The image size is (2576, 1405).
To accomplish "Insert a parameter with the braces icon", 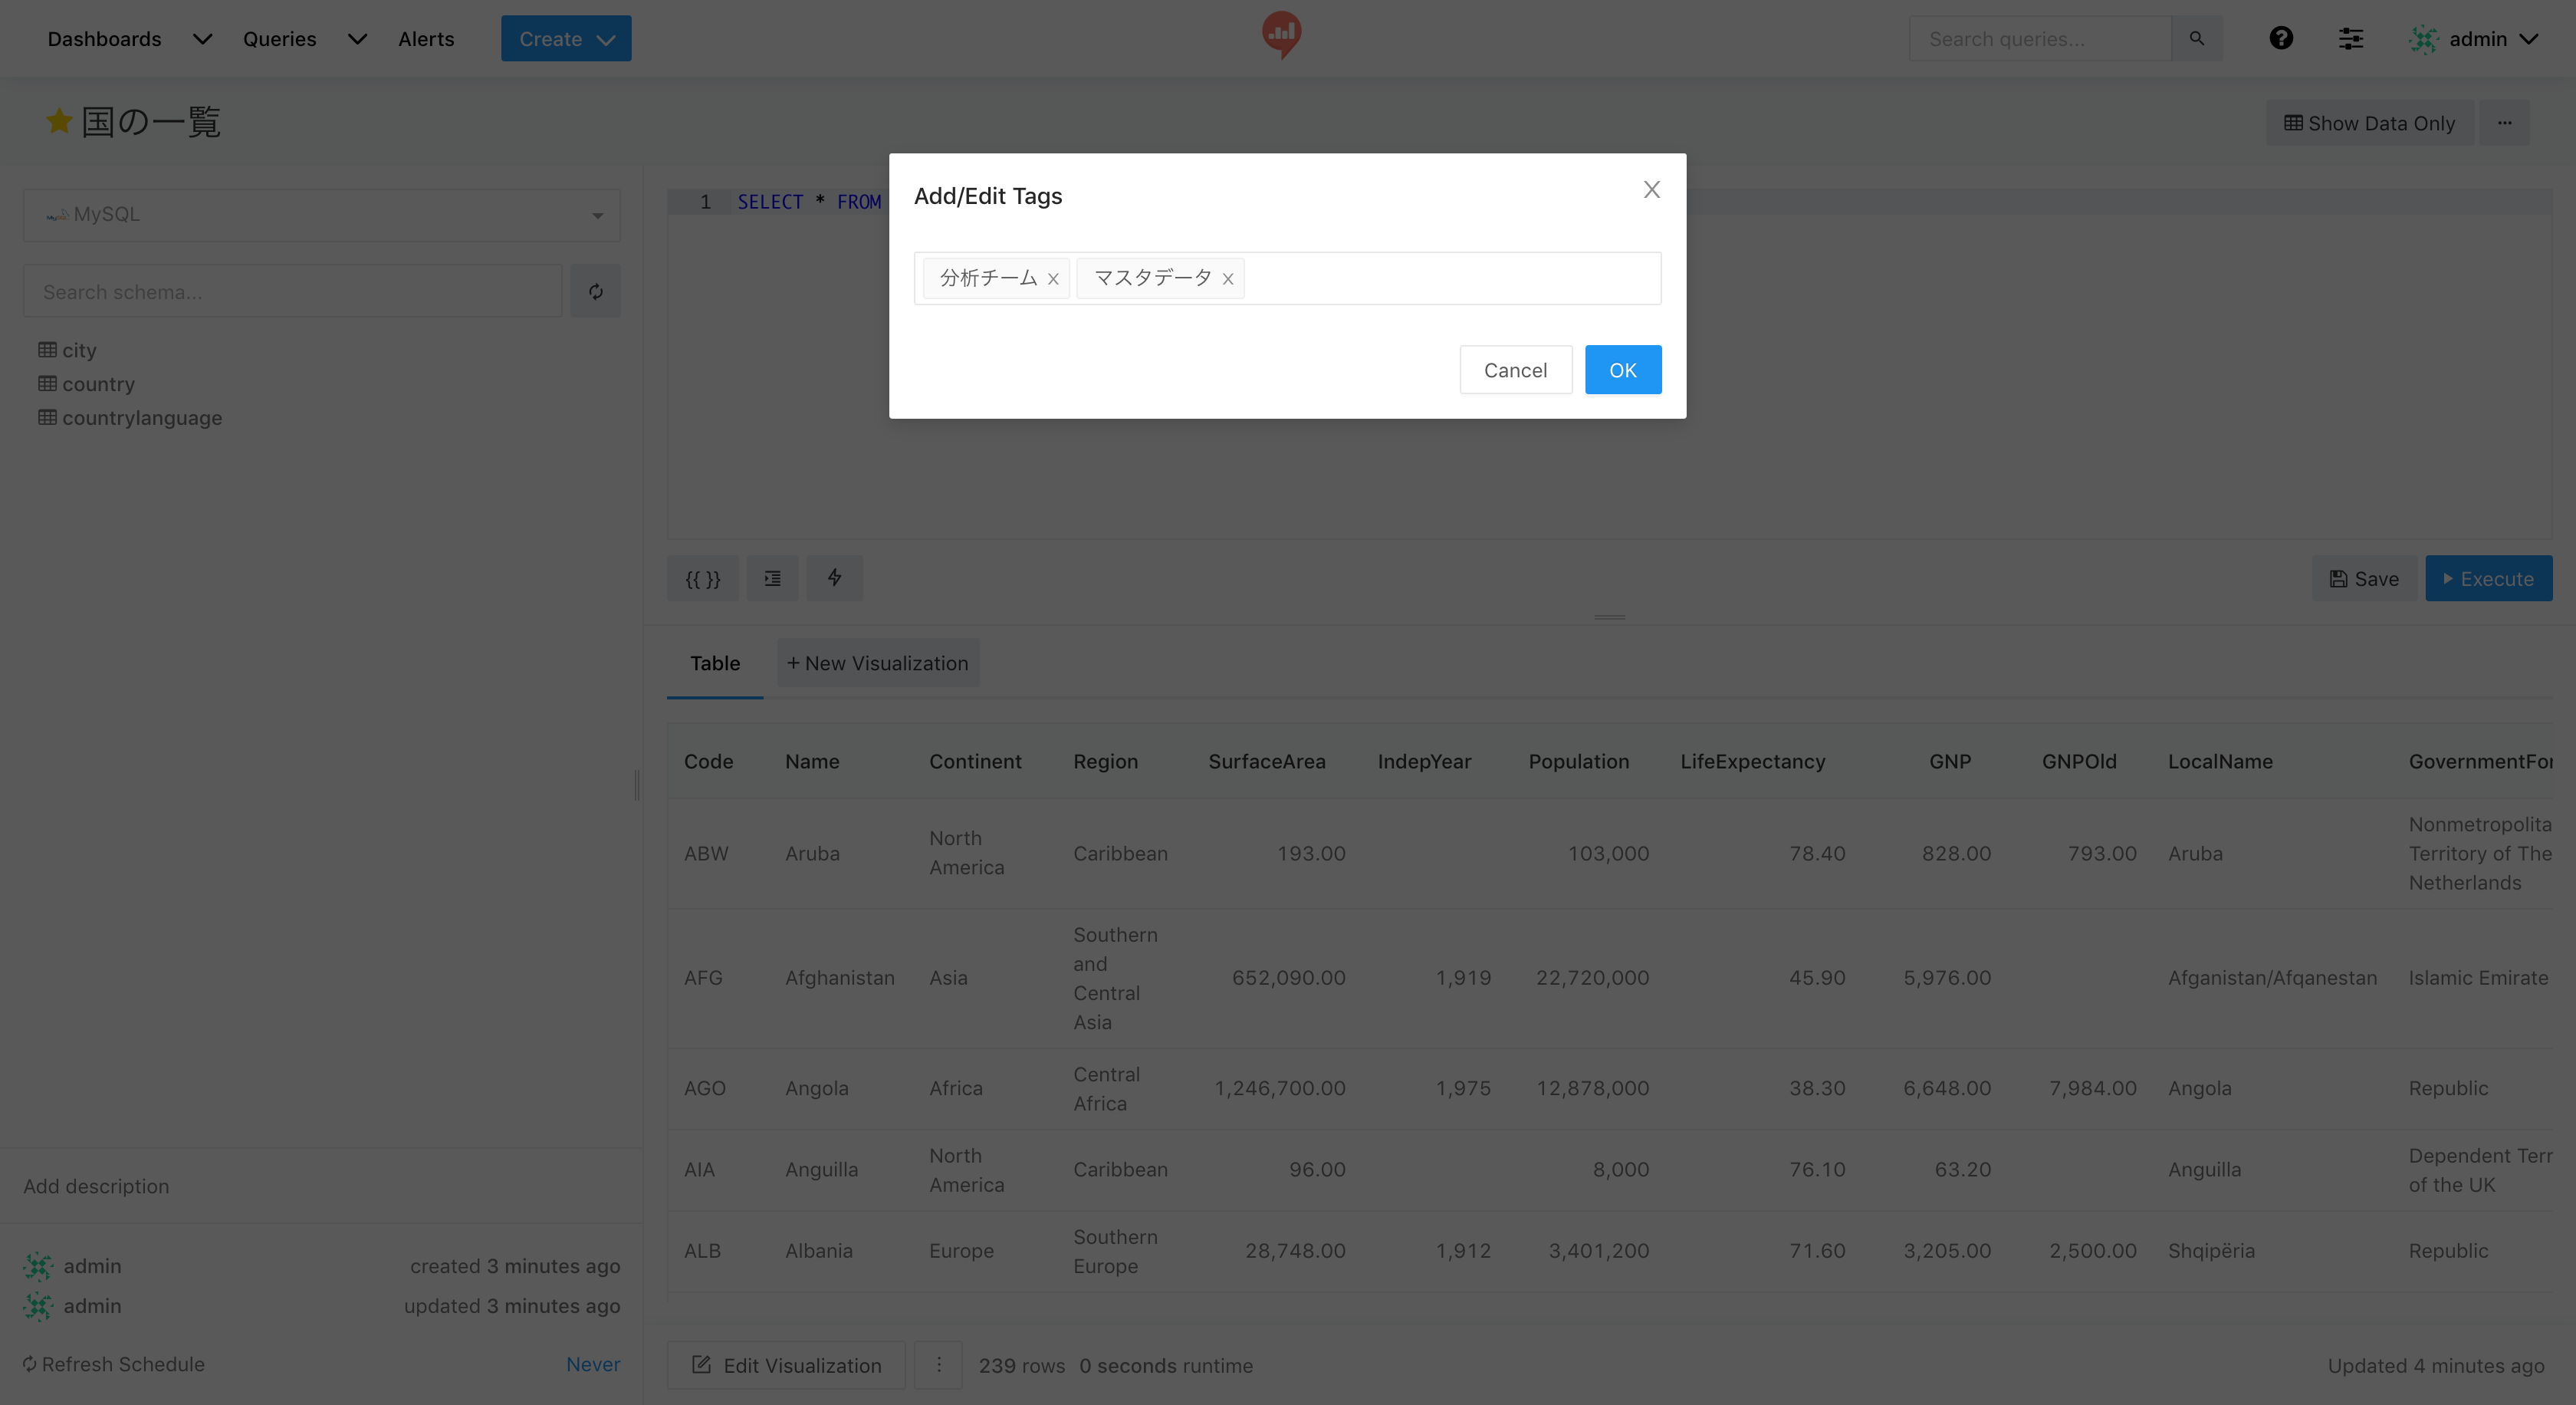I will (x=702, y=579).
